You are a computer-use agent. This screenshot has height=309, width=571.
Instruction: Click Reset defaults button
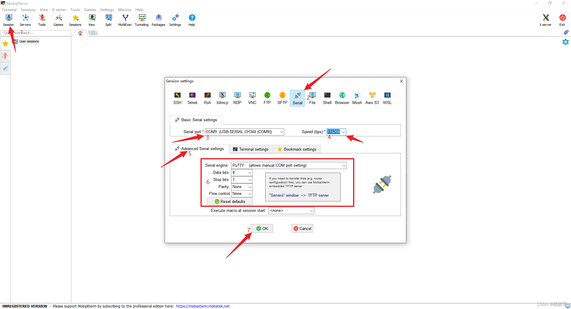pos(230,201)
